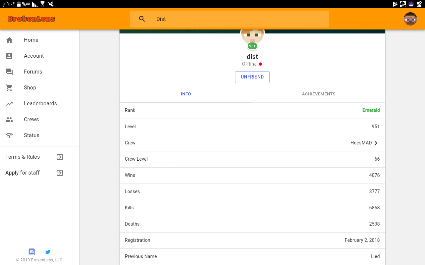
Task: Click the Forums chat bubble icon
Action: pyautogui.click(x=9, y=72)
